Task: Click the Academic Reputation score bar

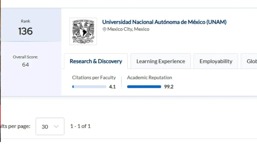Action: tap(144, 87)
